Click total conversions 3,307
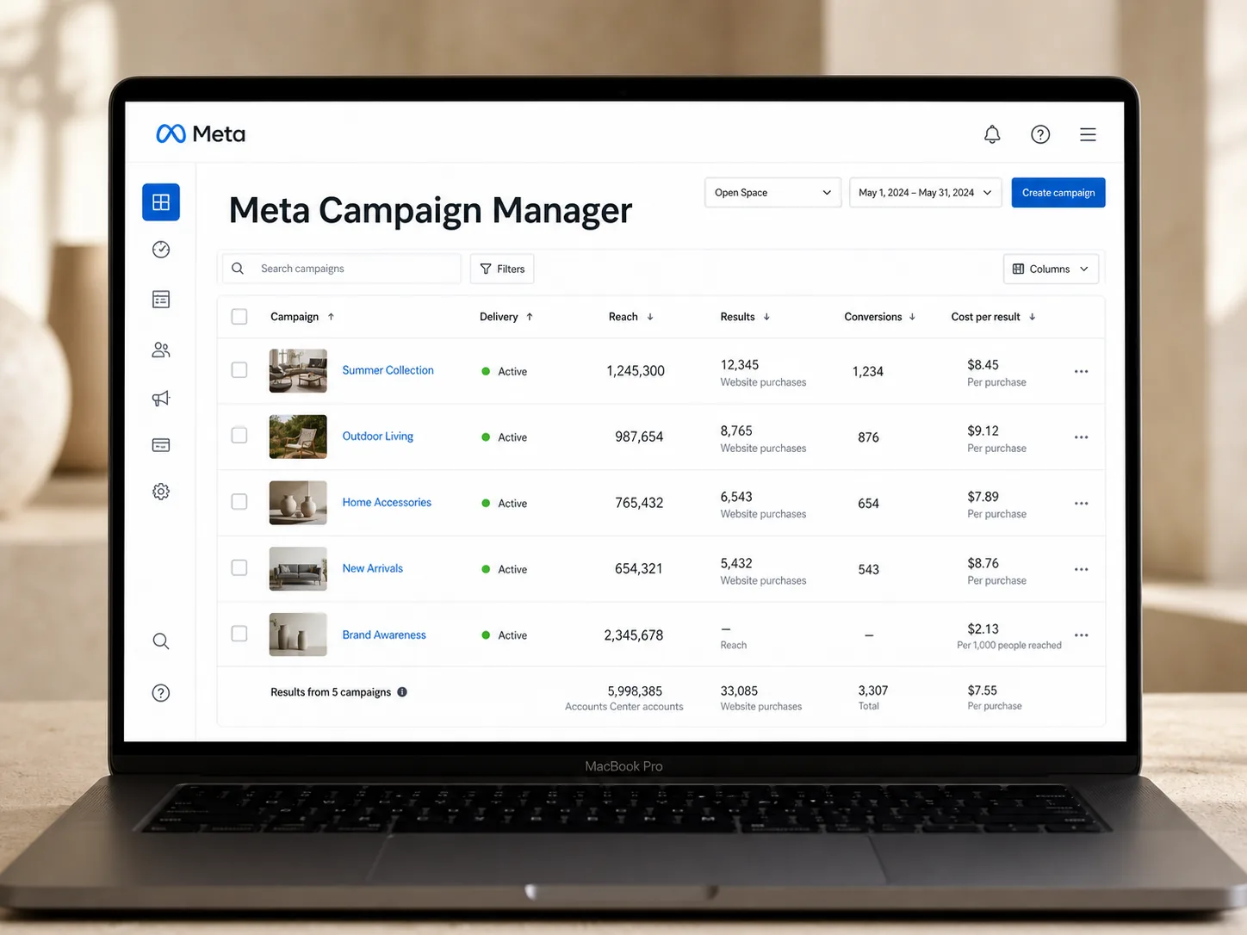This screenshot has height=935, width=1247. pyautogui.click(x=873, y=690)
